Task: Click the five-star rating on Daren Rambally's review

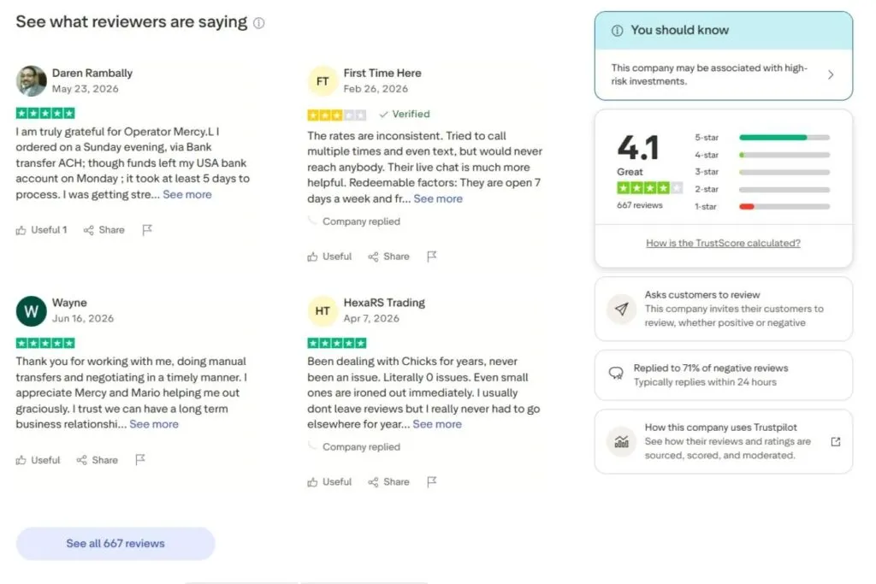Action: click(x=45, y=114)
